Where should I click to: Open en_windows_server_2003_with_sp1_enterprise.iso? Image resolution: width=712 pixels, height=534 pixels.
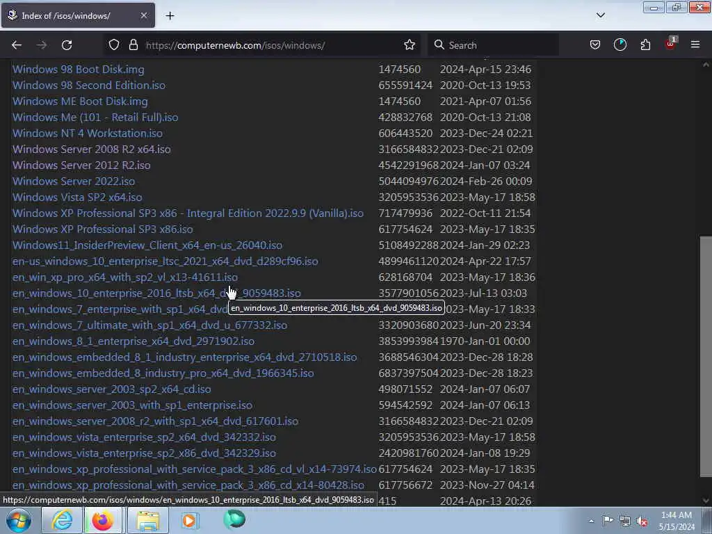pyautogui.click(x=132, y=405)
